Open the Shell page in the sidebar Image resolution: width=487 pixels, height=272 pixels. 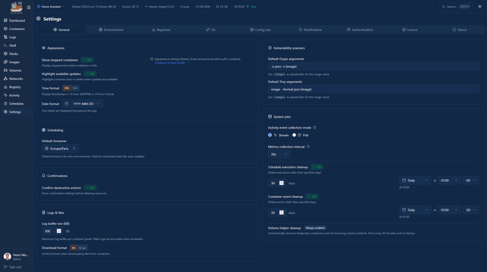(x=12, y=45)
